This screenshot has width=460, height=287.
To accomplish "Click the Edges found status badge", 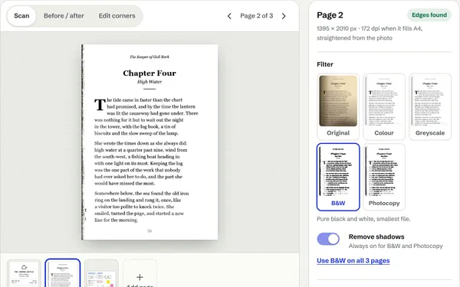I will click(x=429, y=15).
